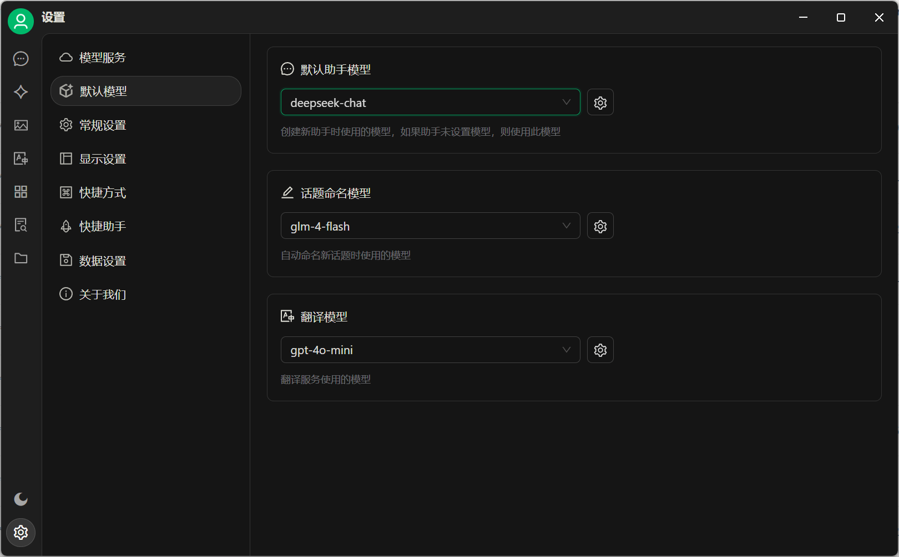The height and width of the screenshot is (557, 899).
Task: Open 模型服务 settings page
Action: click(146, 58)
